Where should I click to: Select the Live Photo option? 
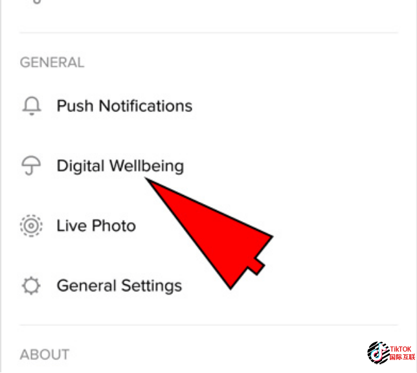(208, 226)
